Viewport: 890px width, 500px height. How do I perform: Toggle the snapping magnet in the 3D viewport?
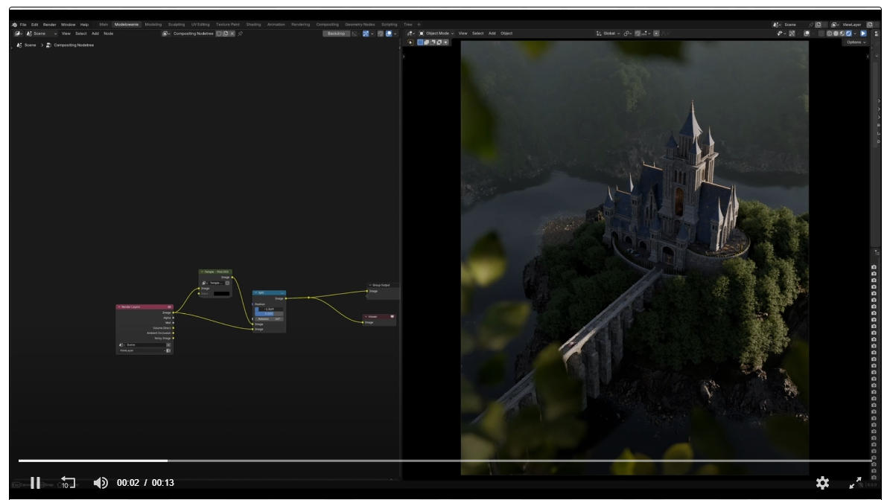637,34
